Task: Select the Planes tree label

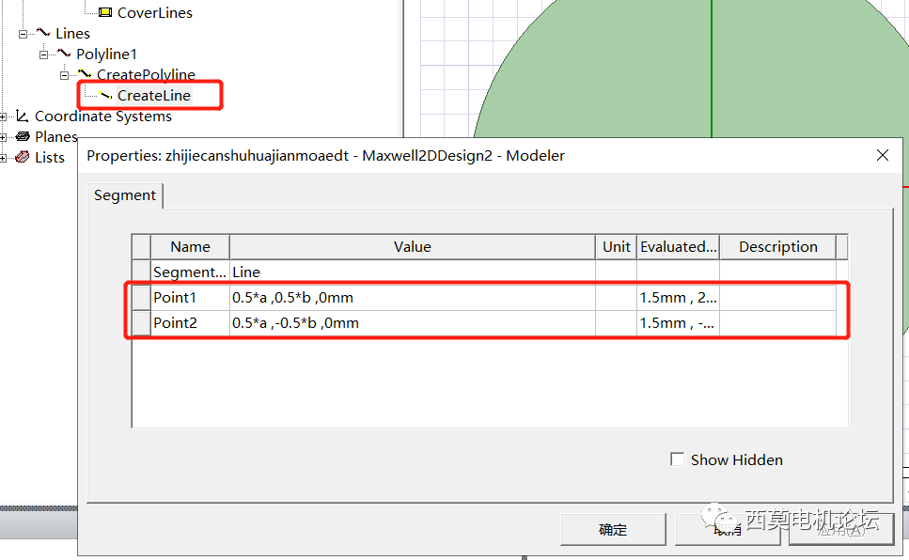Action: coord(55,137)
